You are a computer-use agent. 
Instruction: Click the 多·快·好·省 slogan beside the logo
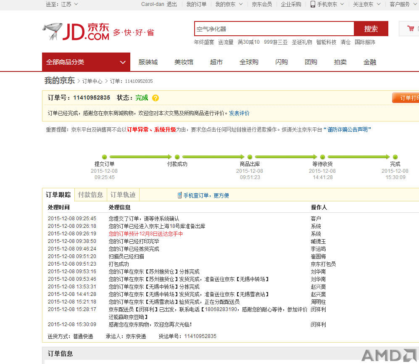point(134,33)
